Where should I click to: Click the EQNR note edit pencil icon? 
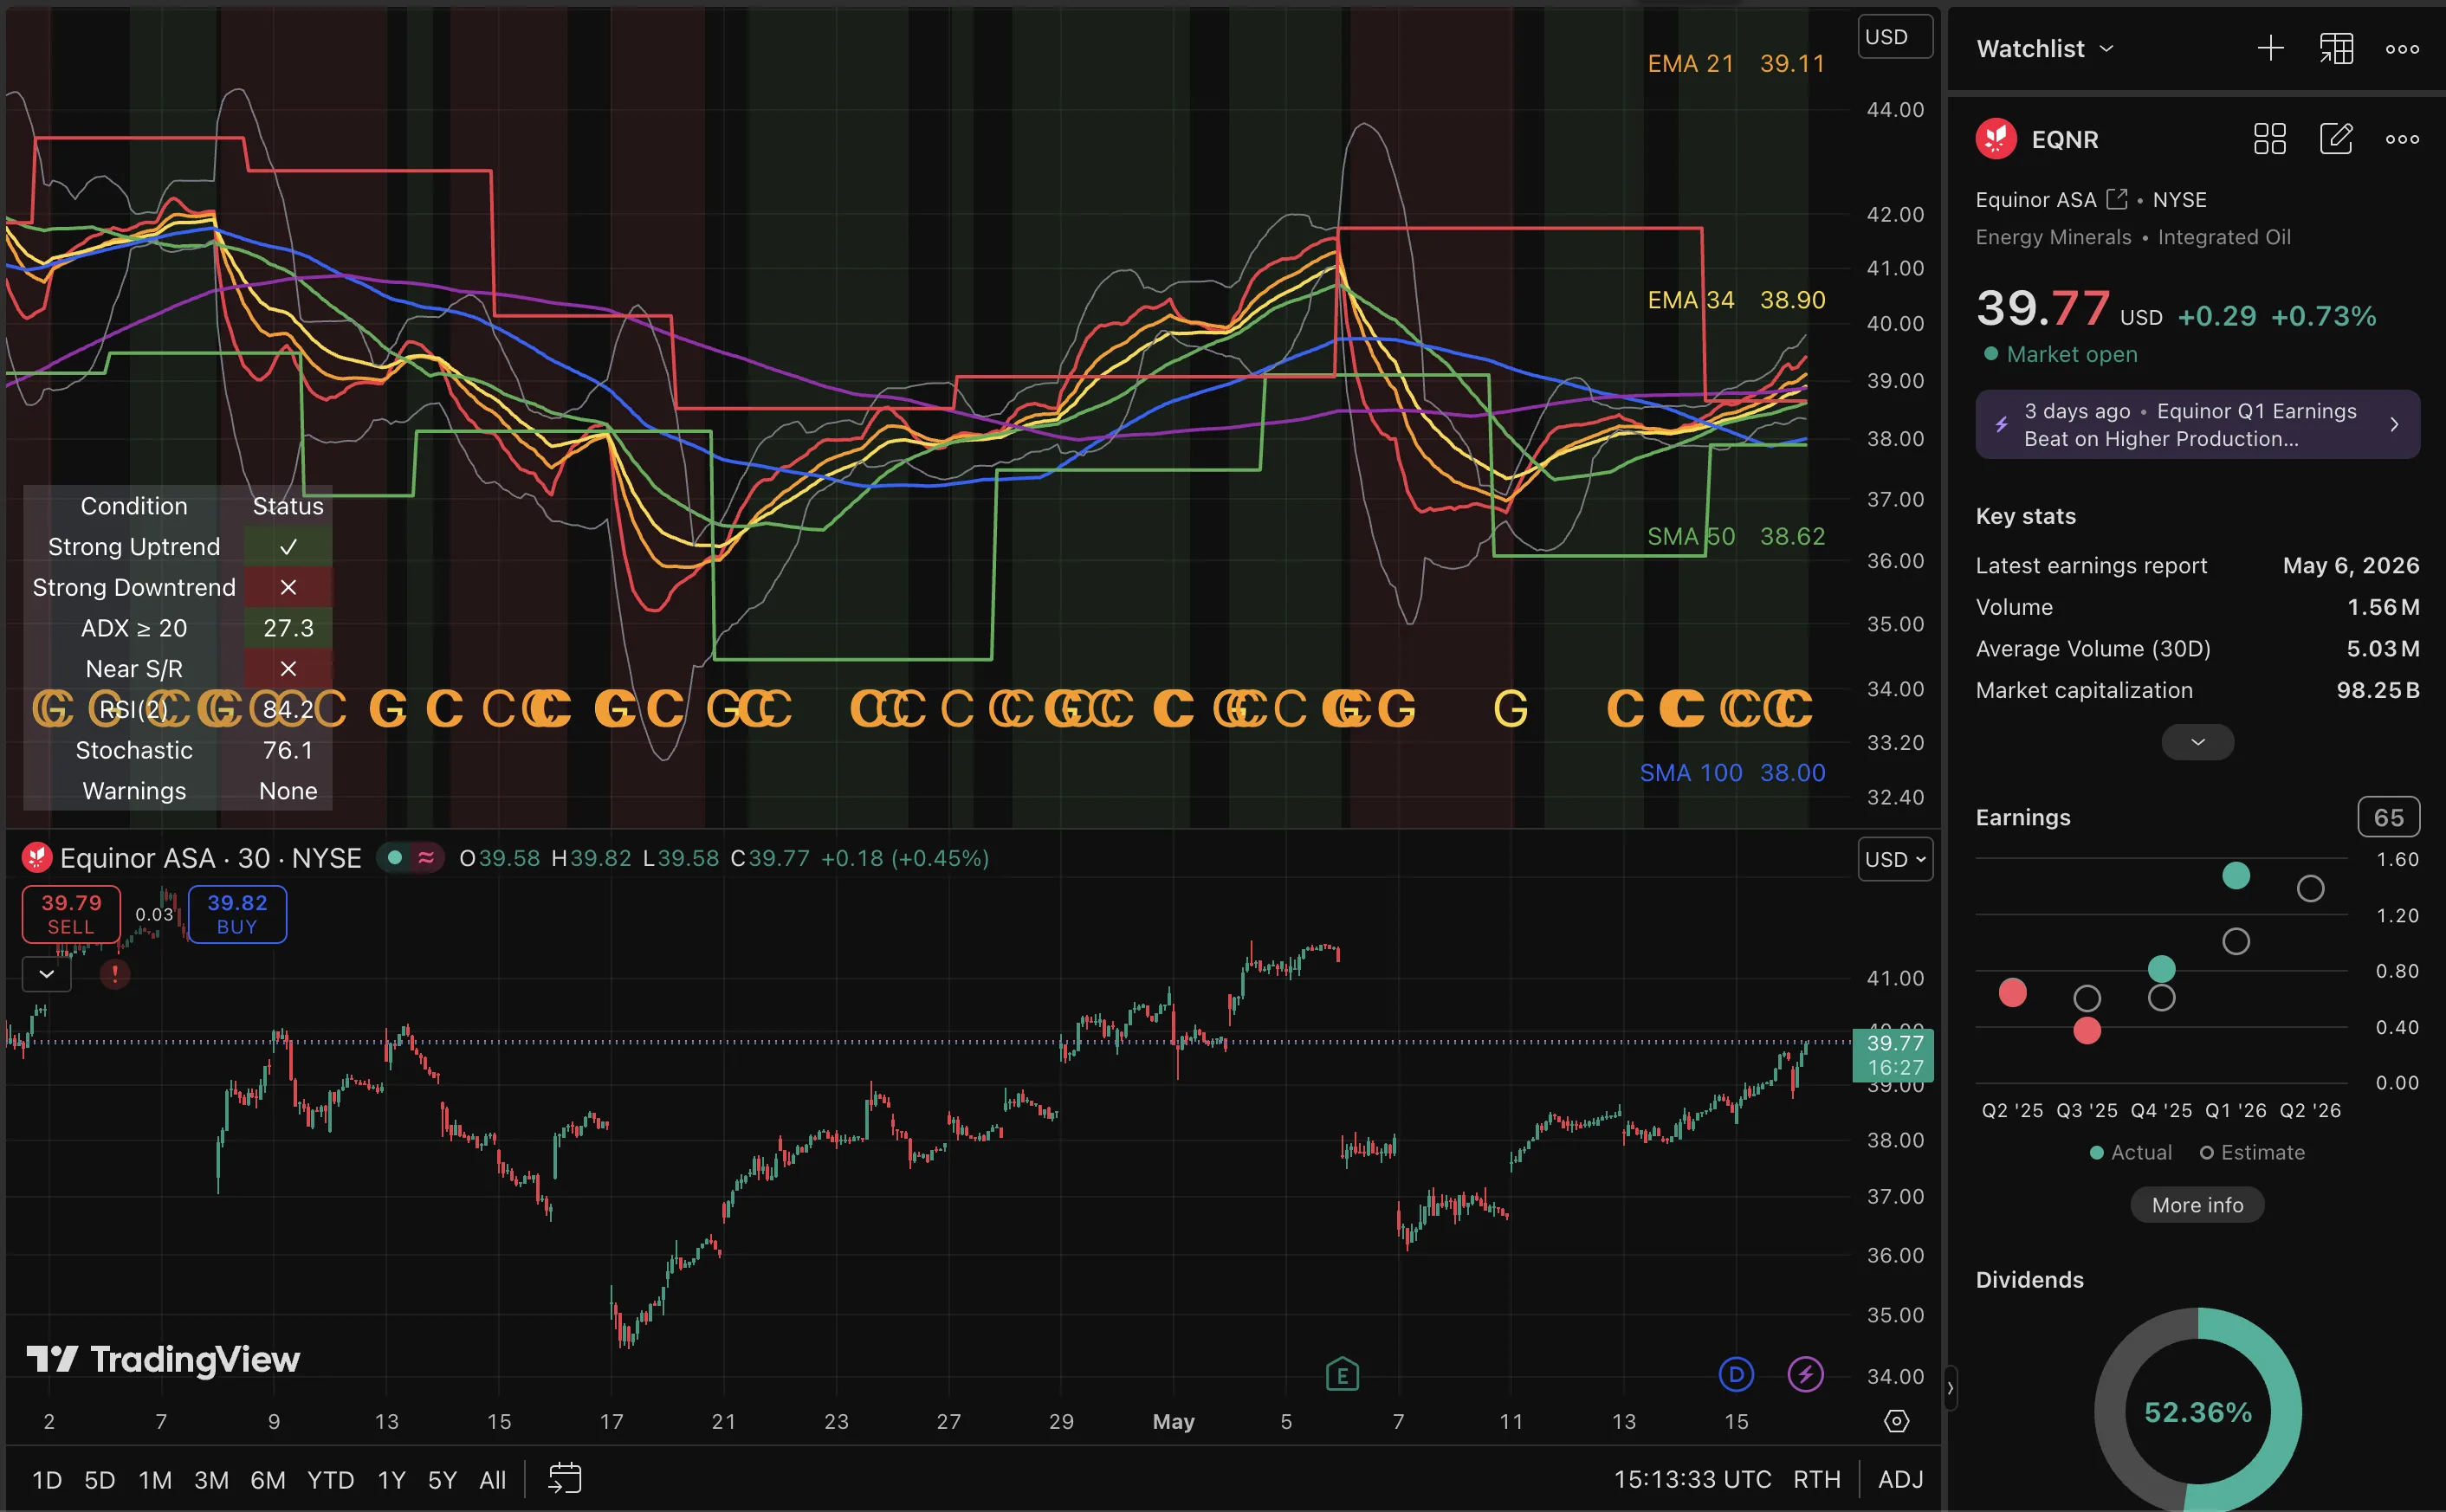pyautogui.click(x=2336, y=139)
